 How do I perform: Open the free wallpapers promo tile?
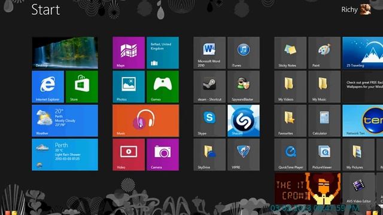tap(363, 87)
